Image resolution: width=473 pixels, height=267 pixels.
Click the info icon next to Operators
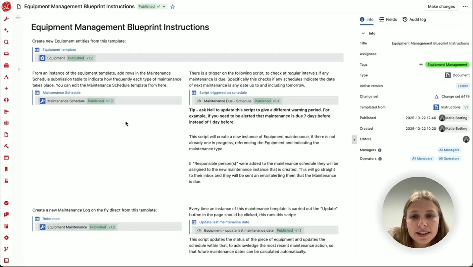[x=380, y=159]
